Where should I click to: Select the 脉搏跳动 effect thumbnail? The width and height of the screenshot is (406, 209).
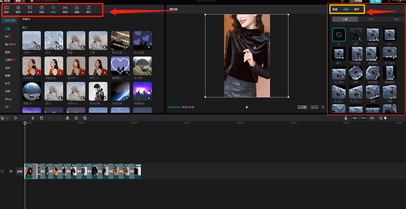[x=142, y=92]
